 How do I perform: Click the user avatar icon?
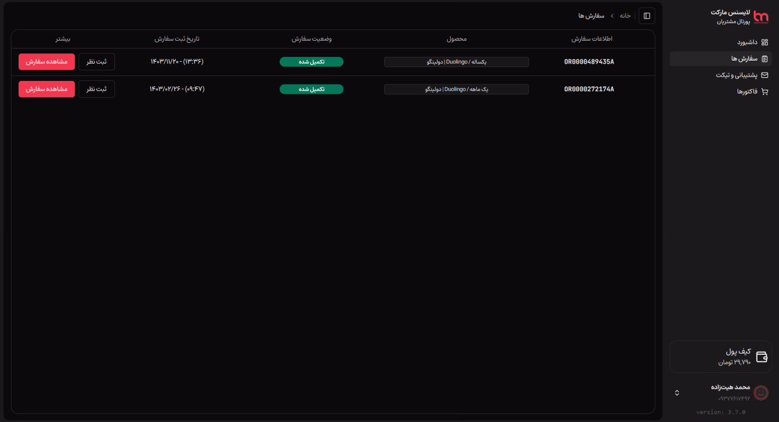761,393
